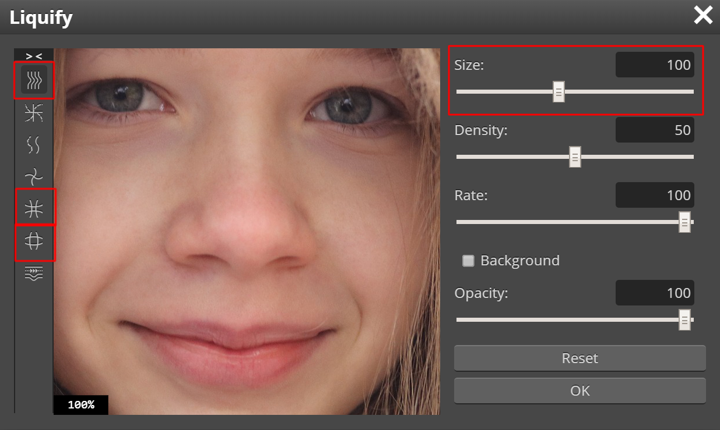Screen dimensions: 720x430
Task: Select the Smudge (forward warp) tool
Action: coord(34,80)
